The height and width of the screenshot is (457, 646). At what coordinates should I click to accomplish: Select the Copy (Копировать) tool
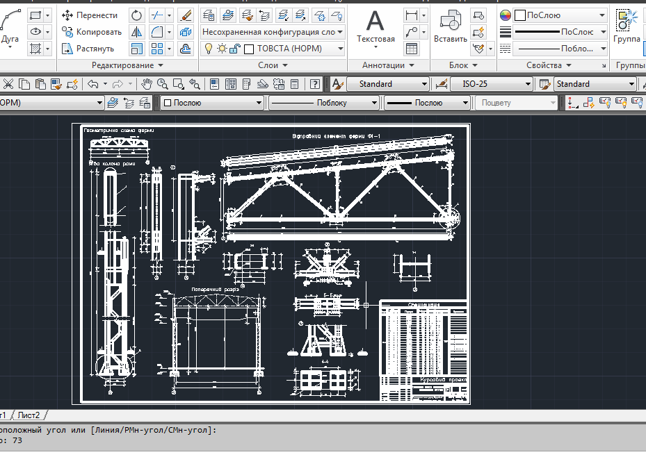click(92, 32)
